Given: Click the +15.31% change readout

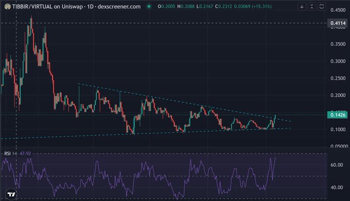Looking at the screenshot, I should coord(262,7).
